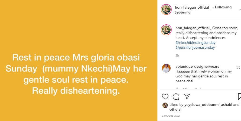
Task: Click abiunique_designerwears username
Action: pyautogui.click(x=193, y=66)
